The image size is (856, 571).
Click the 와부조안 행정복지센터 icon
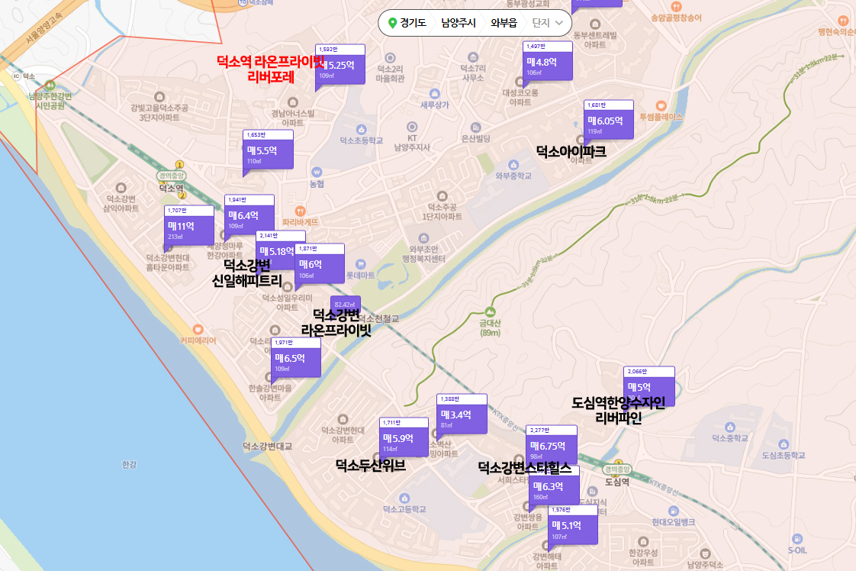click(423, 238)
